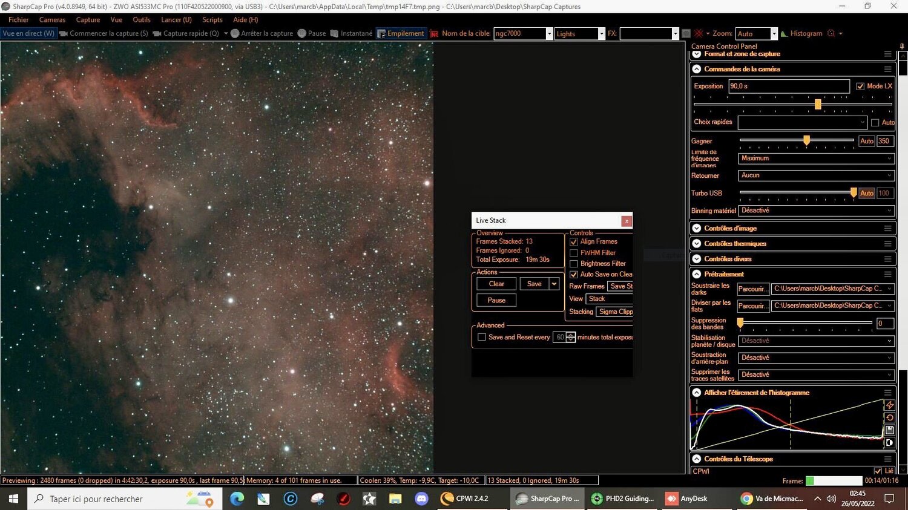Enable the Brightness Filter checkbox
Image resolution: width=908 pixels, height=510 pixels.
pyautogui.click(x=574, y=264)
